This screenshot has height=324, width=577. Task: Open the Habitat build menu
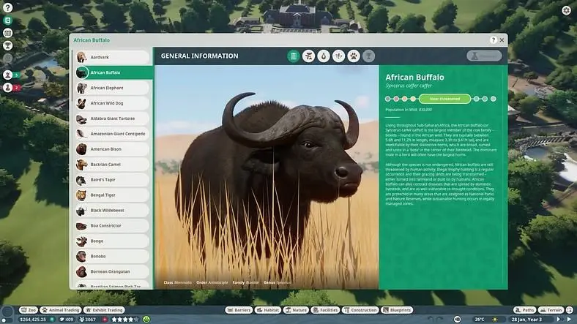(x=268, y=310)
